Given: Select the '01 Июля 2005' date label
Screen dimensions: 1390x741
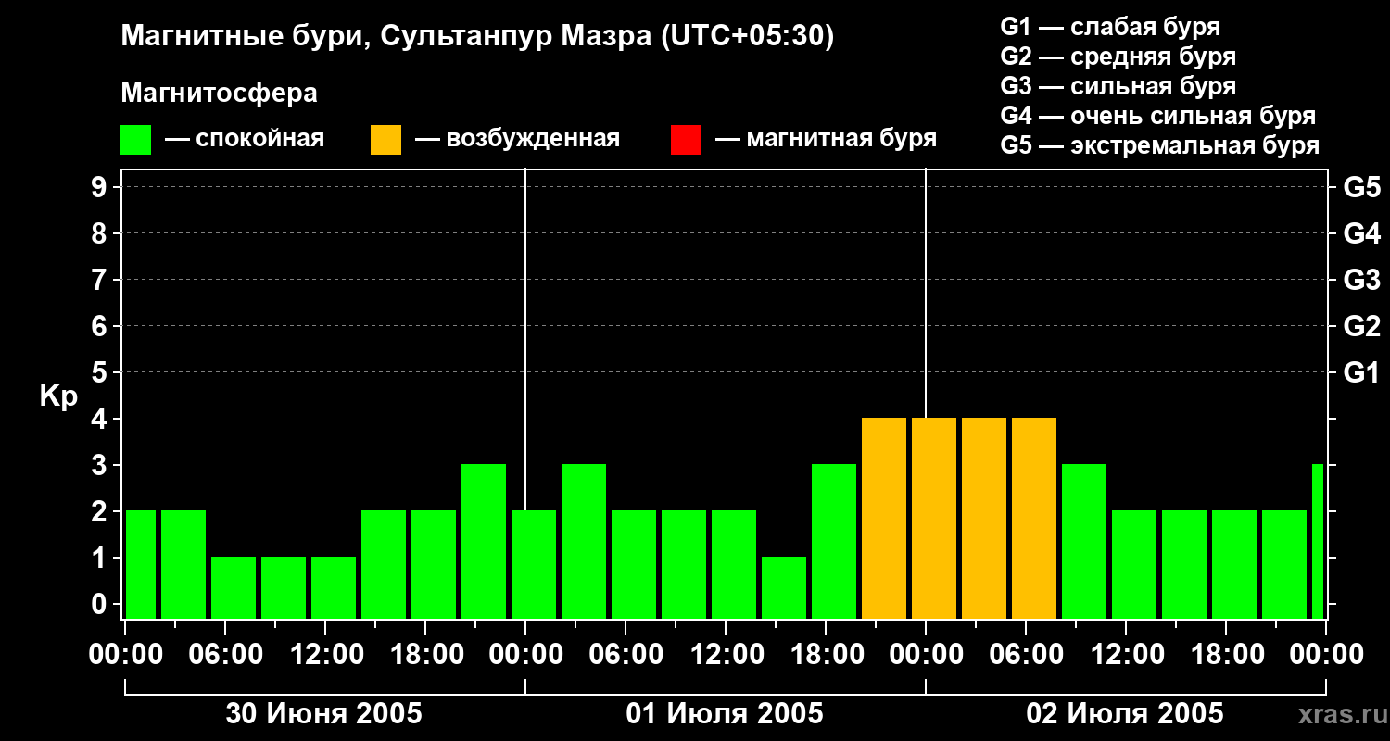Looking at the screenshot, I should click(725, 714).
